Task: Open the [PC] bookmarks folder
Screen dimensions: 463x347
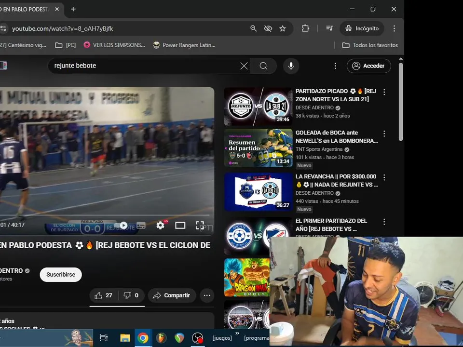Action: click(x=66, y=45)
